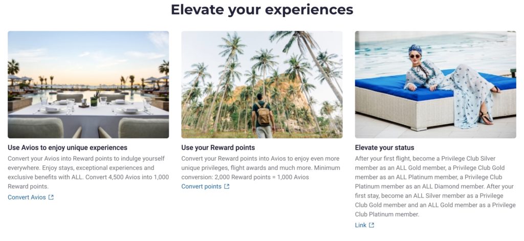Screen dimensions: 524x241
Task: Open the Convert points link
Action: 201,187
